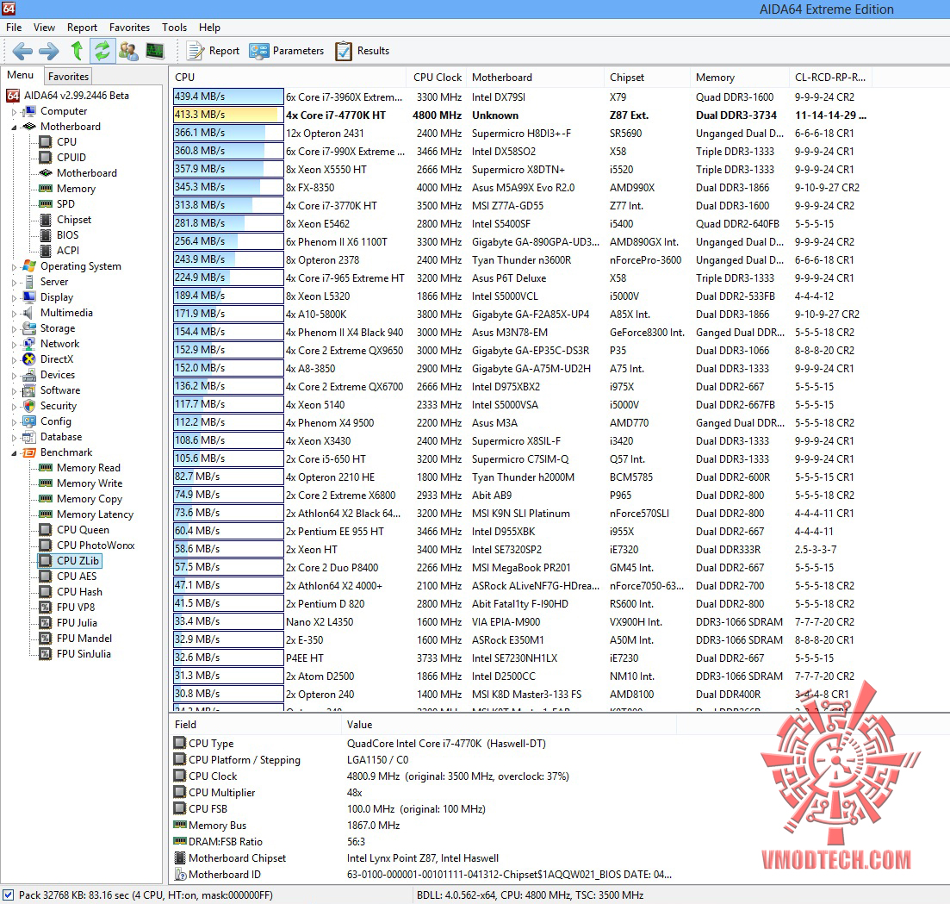Click the Report toolbar button
The width and height of the screenshot is (950, 904).
pyautogui.click(x=213, y=51)
